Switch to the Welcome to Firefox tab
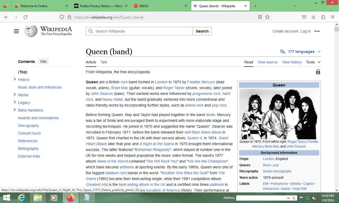The height and width of the screenshot is (203, 339). tap(41, 6)
